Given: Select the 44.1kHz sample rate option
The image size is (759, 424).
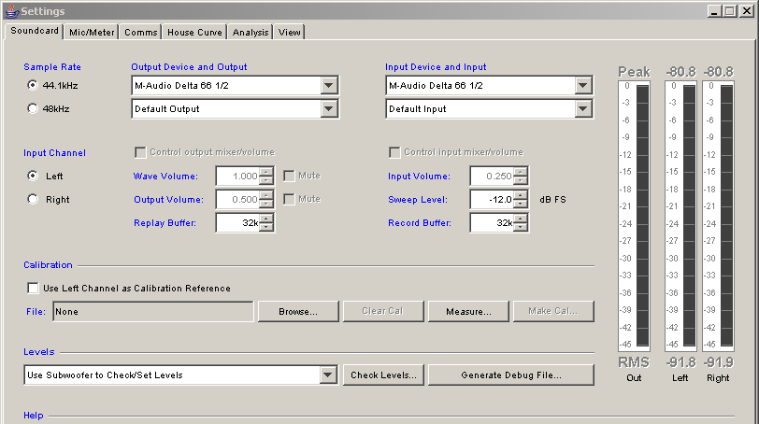Looking at the screenshot, I should point(34,85).
